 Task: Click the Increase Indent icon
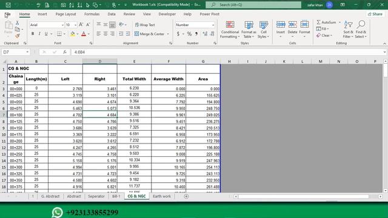(128, 34)
